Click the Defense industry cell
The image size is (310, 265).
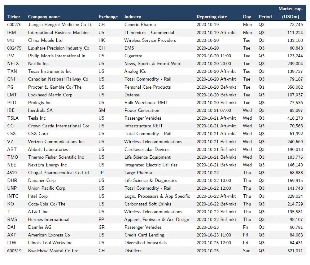132,95
